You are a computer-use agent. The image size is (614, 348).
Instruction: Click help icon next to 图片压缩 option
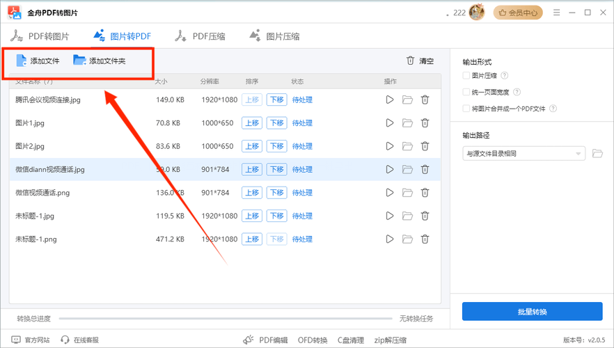click(505, 76)
